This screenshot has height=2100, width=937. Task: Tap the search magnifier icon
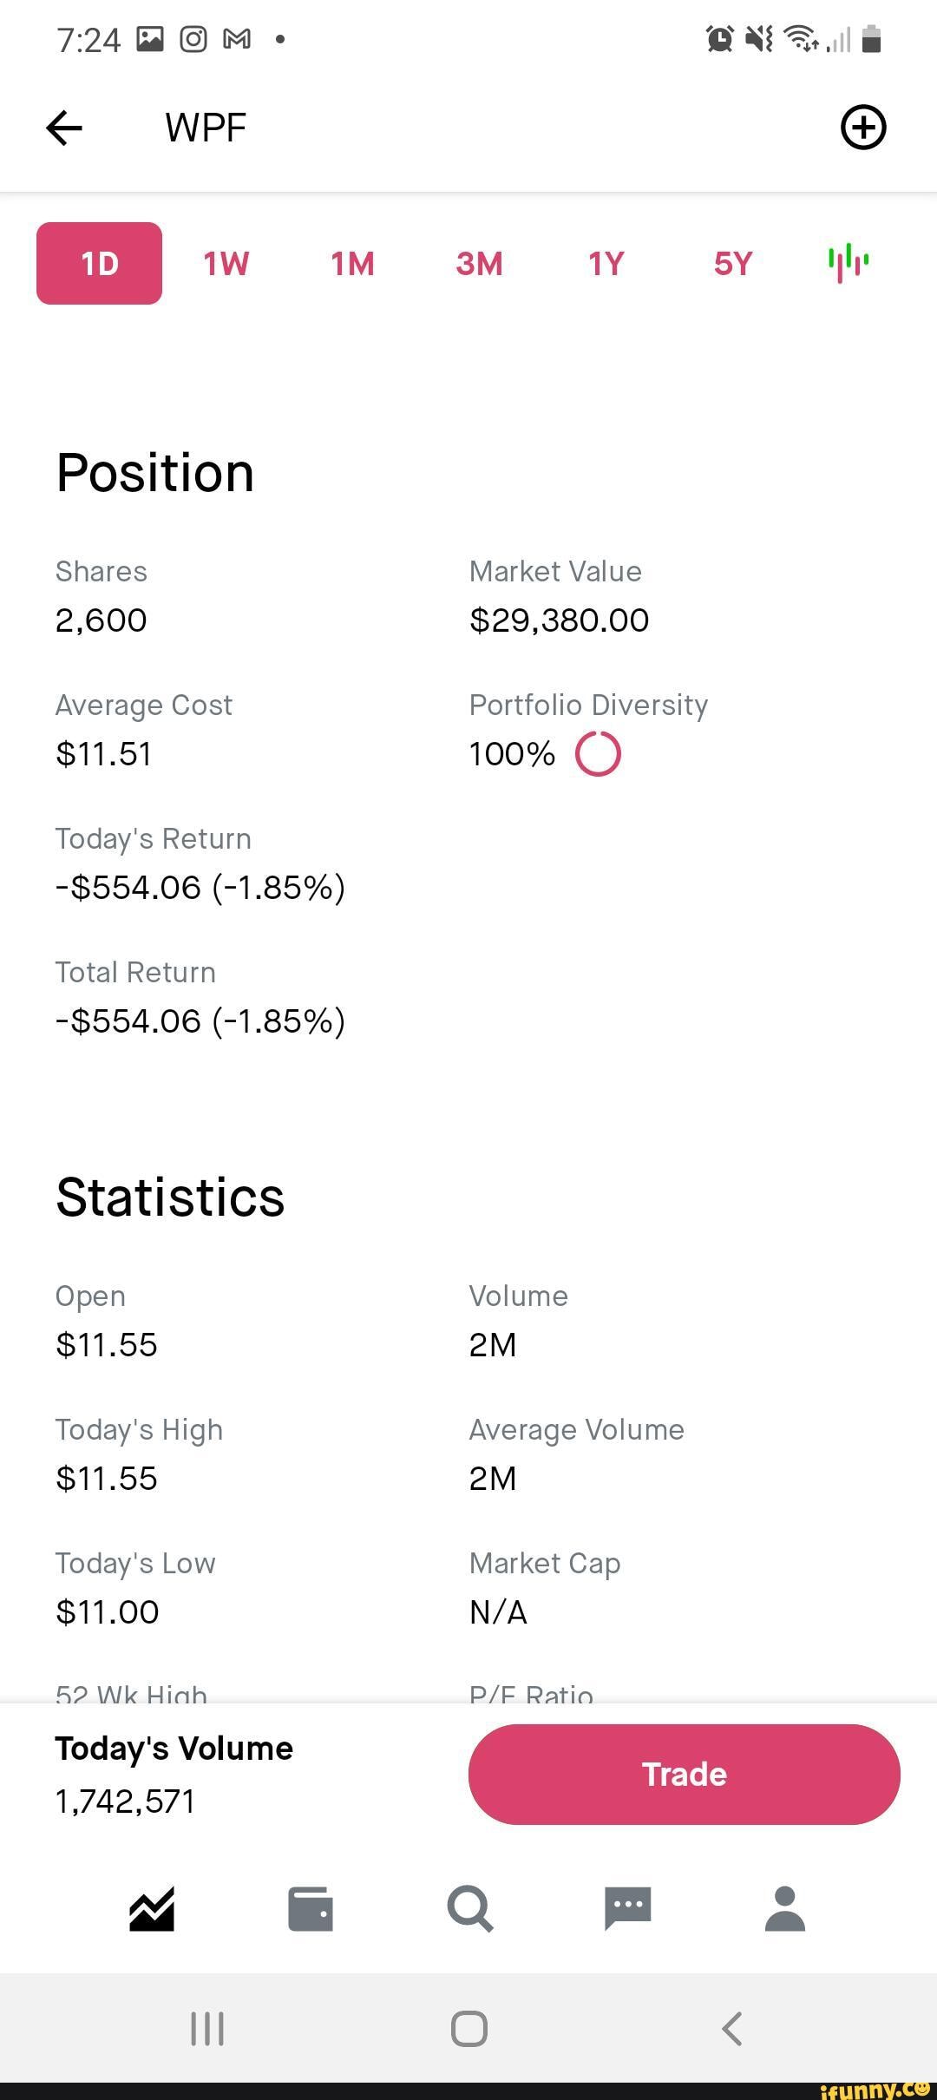click(469, 1909)
